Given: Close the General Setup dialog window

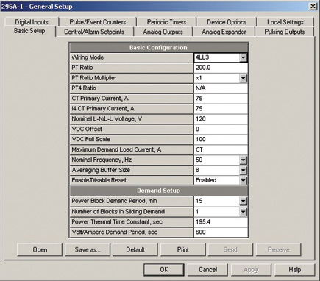Looking at the screenshot, I should point(313,7).
